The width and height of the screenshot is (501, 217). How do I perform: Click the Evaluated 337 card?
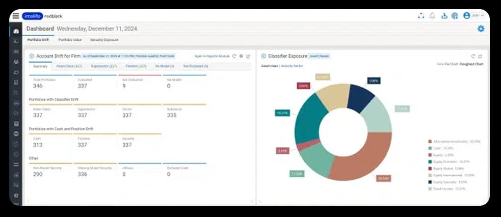click(95, 82)
